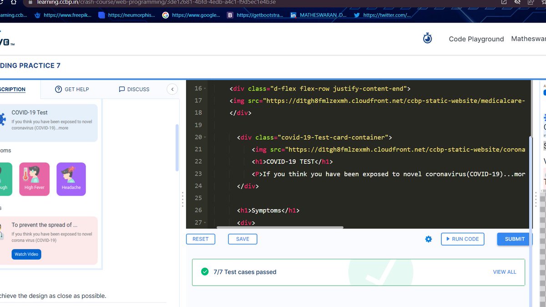The image size is (546, 307).
Task: Collapse the description panel with the chevron
Action: coord(172,89)
